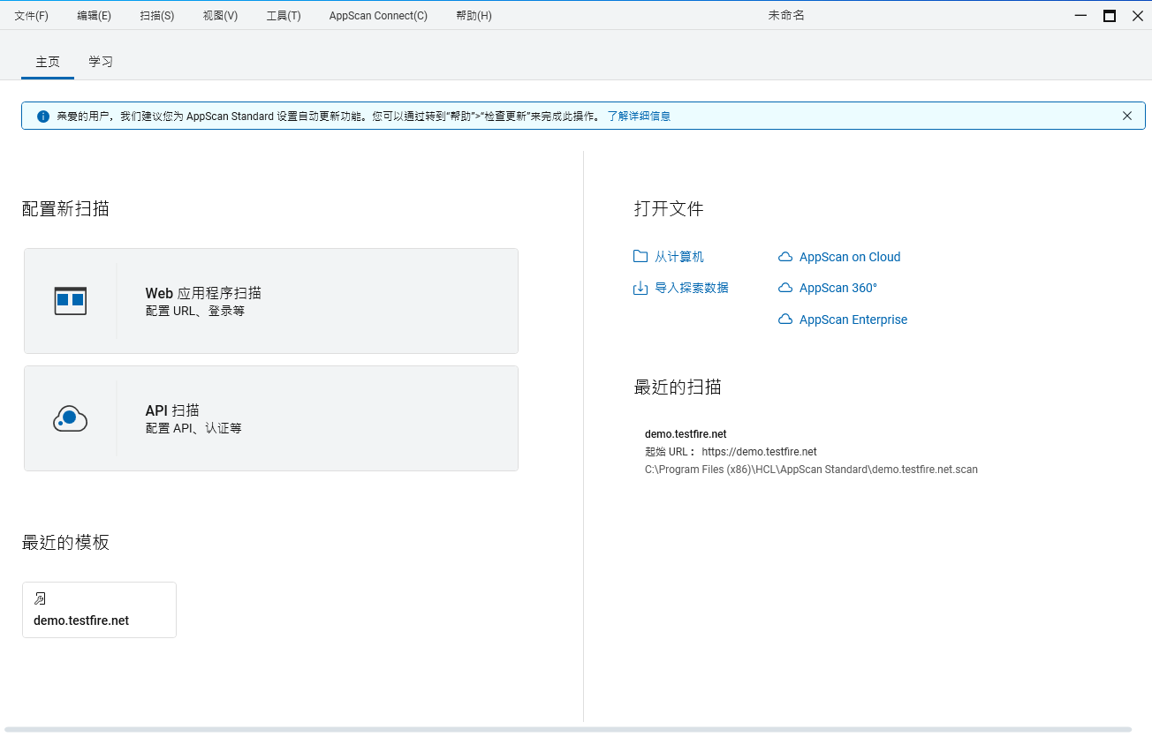Click the folder icon next to 从计算机
This screenshot has height=737, width=1152.
tap(640, 257)
